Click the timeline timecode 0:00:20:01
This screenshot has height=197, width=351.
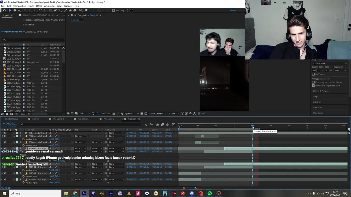[10, 123]
